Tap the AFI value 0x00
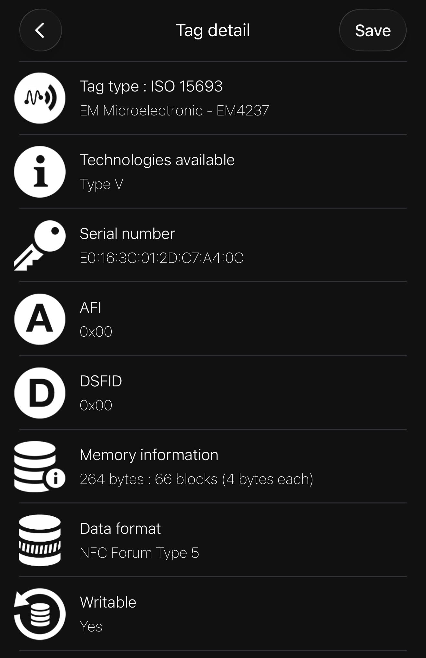 point(96,332)
